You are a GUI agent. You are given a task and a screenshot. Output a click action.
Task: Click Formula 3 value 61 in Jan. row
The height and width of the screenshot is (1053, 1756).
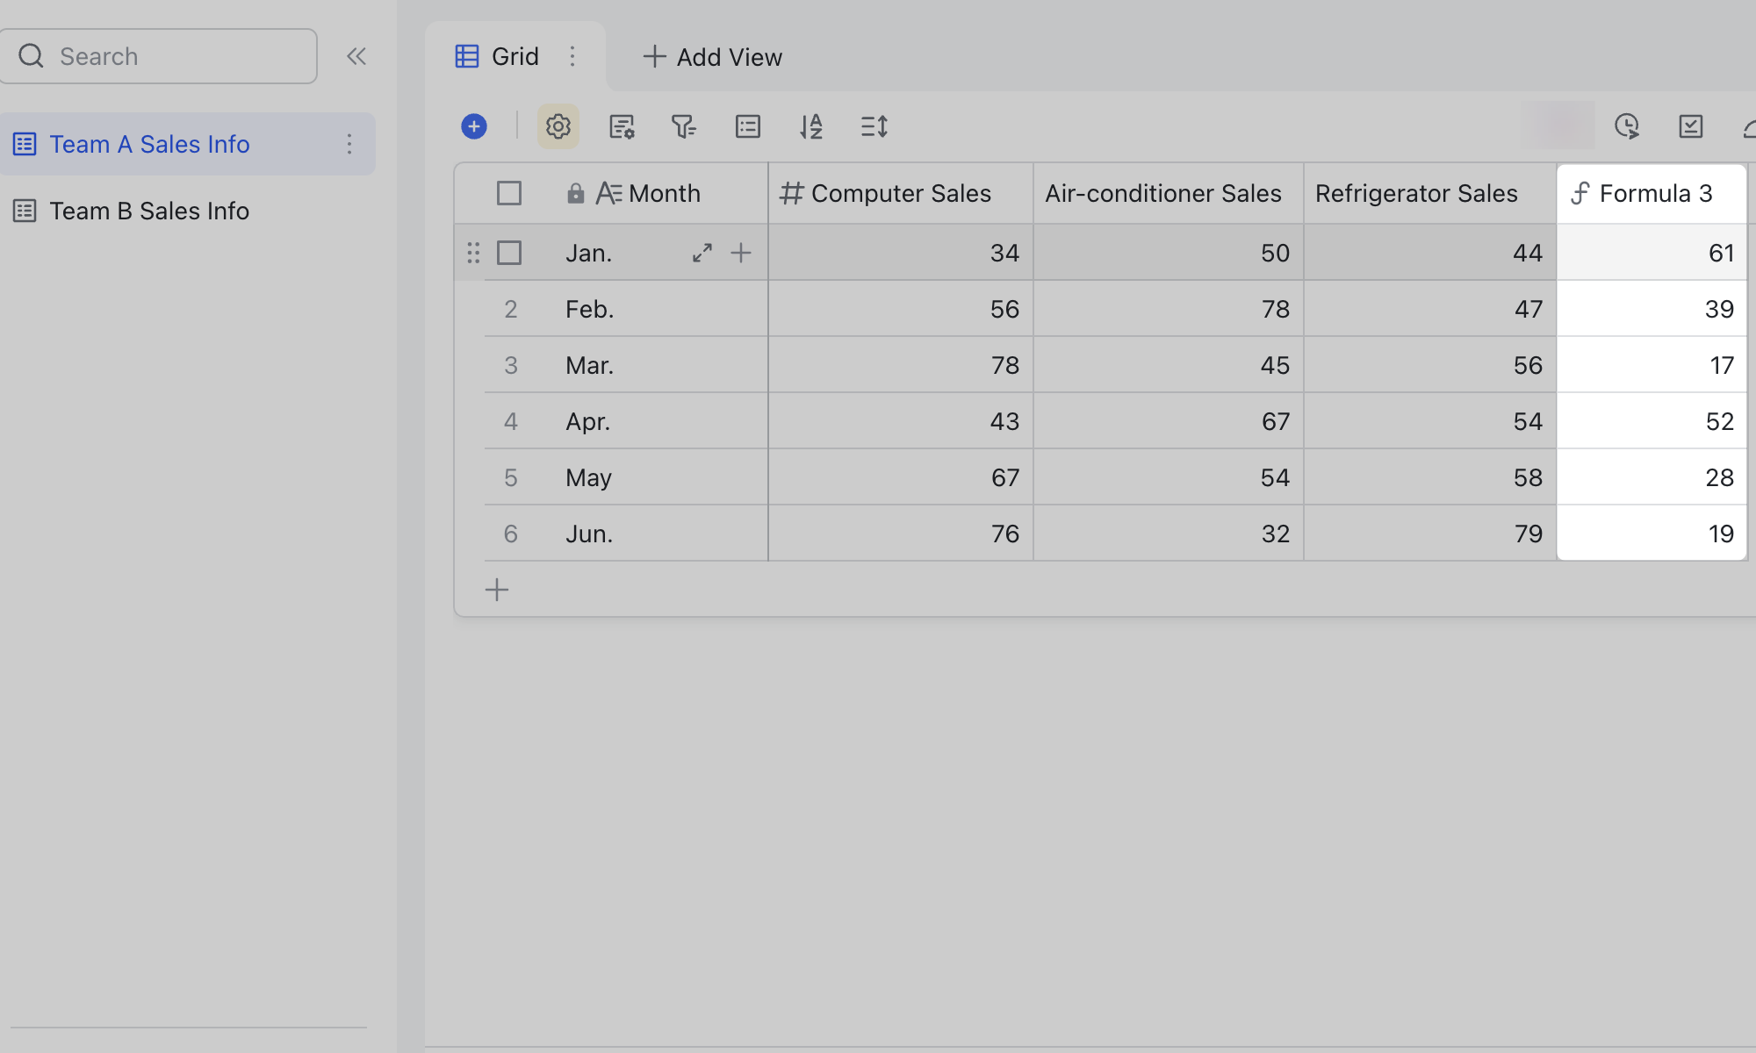pyautogui.click(x=1652, y=253)
